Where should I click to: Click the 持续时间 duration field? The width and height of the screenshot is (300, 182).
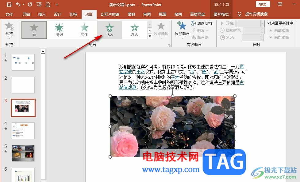pyautogui.click(x=254, y=30)
